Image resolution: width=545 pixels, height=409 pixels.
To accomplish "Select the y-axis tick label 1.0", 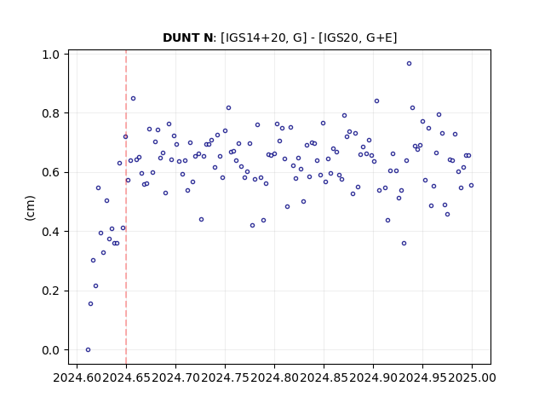I will point(50,55).
